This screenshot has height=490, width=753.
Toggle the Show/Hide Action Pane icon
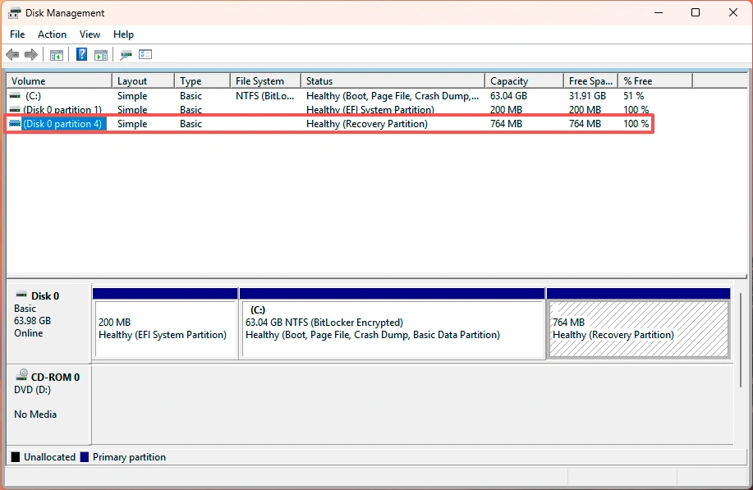pos(100,55)
